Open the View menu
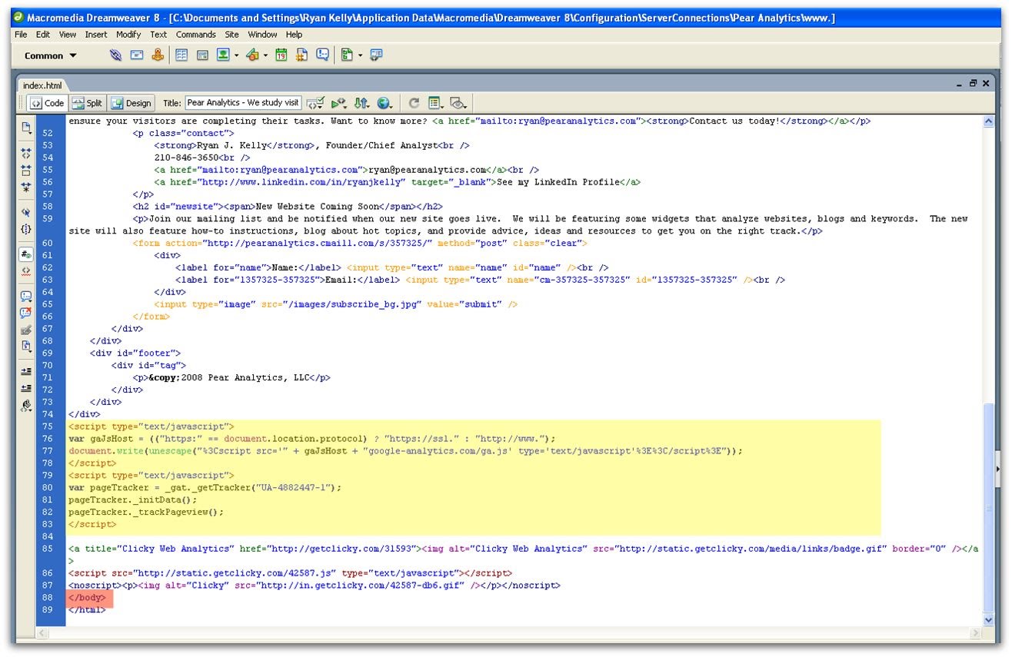The height and width of the screenshot is (657, 1012). (x=68, y=35)
